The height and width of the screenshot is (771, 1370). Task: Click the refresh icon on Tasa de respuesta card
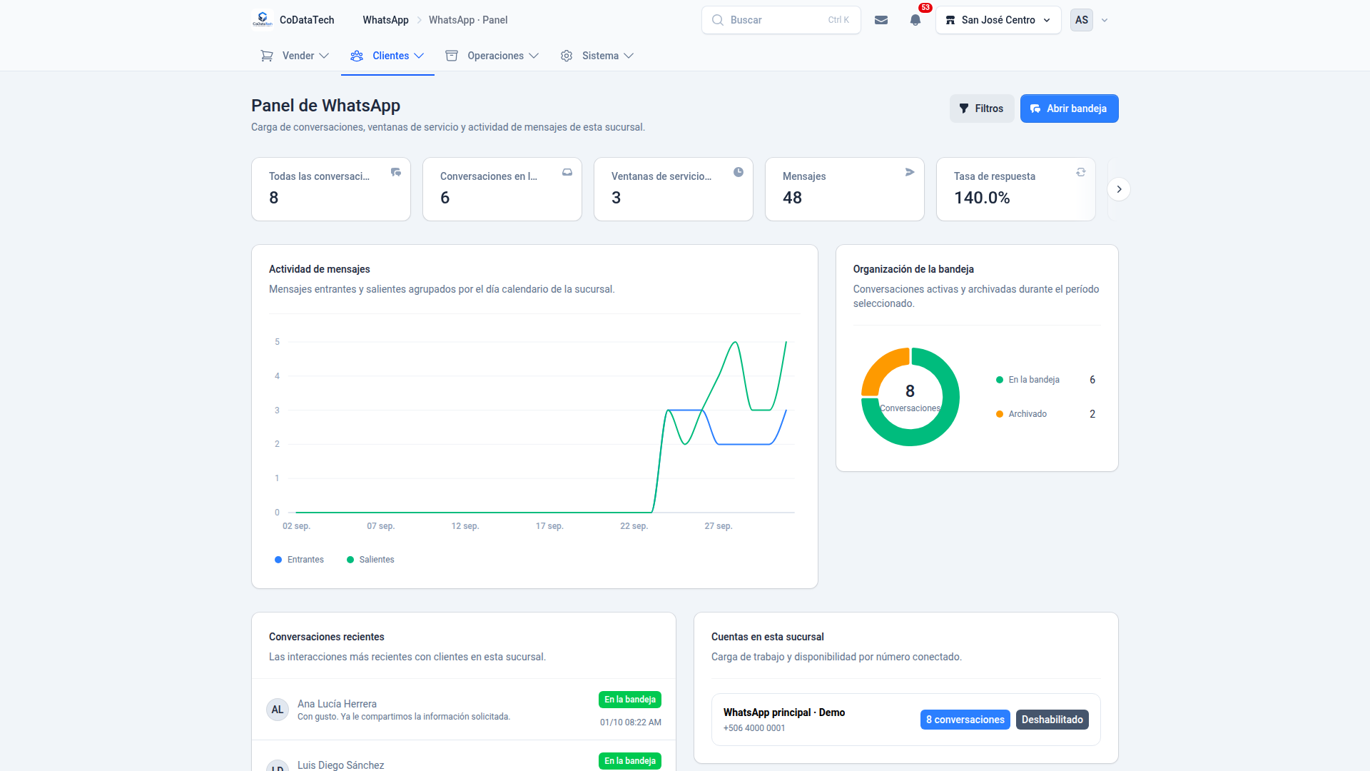pos(1081,172)
